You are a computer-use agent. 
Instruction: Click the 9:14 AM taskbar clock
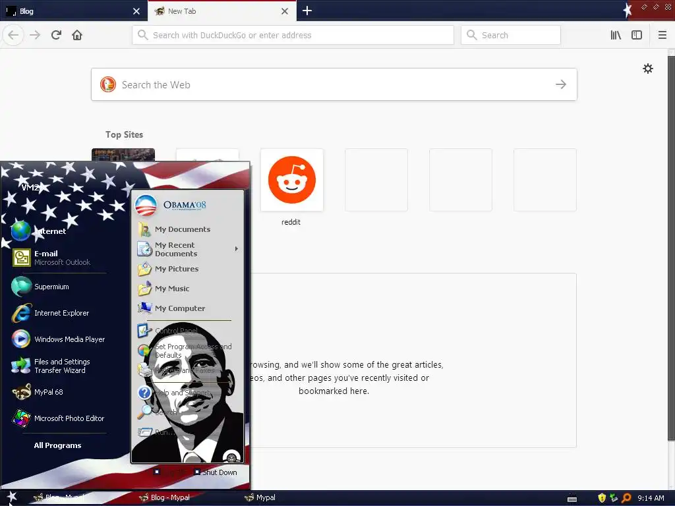[x=651, y=498]
